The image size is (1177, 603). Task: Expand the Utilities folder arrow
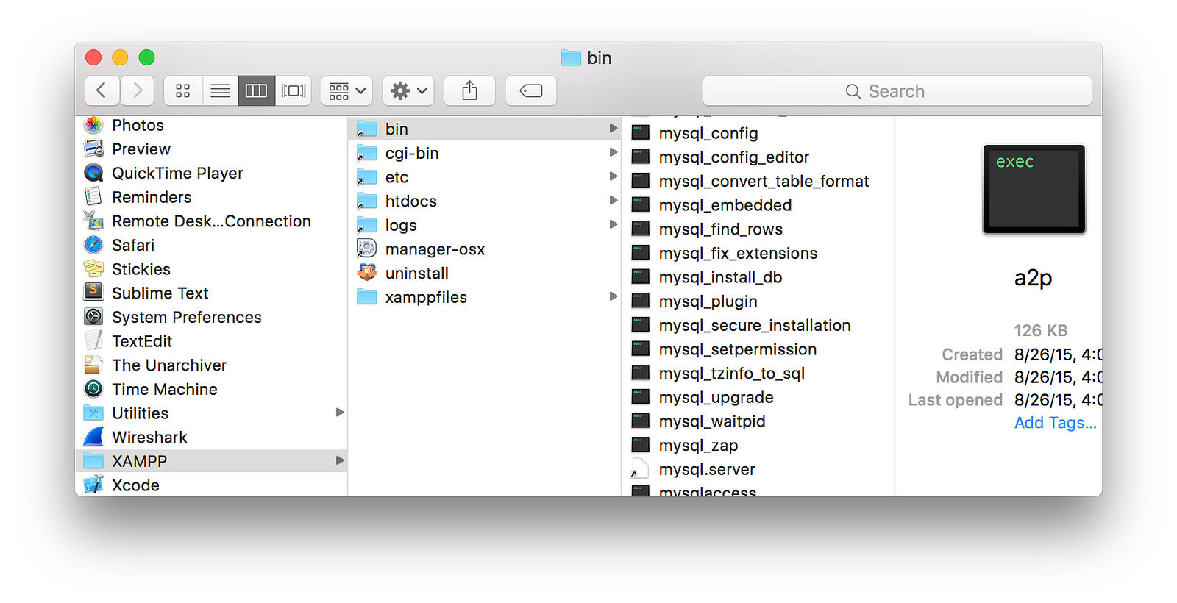point(340,413)
